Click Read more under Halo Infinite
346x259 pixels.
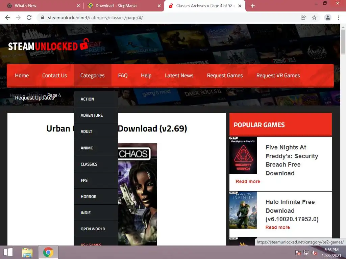pyautogui.click(x=278, y=227)
